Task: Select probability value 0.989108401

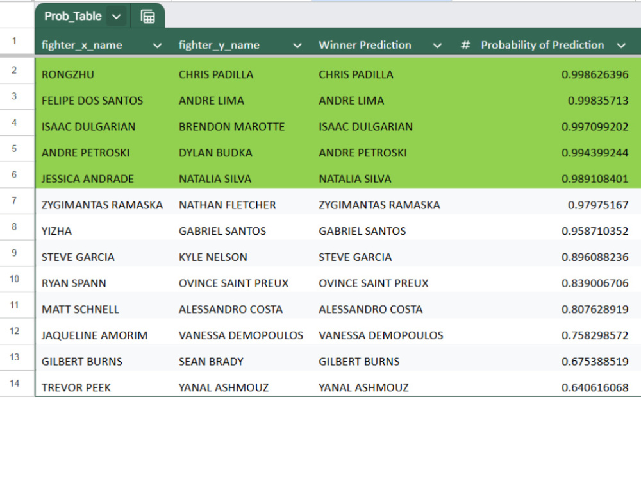Action: pyautogui.click(x=595, y=179)
